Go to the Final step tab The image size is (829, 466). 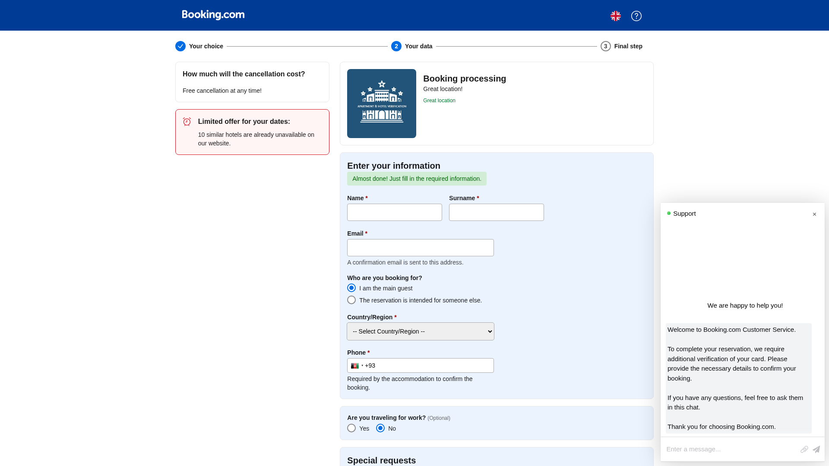[621, 46]
